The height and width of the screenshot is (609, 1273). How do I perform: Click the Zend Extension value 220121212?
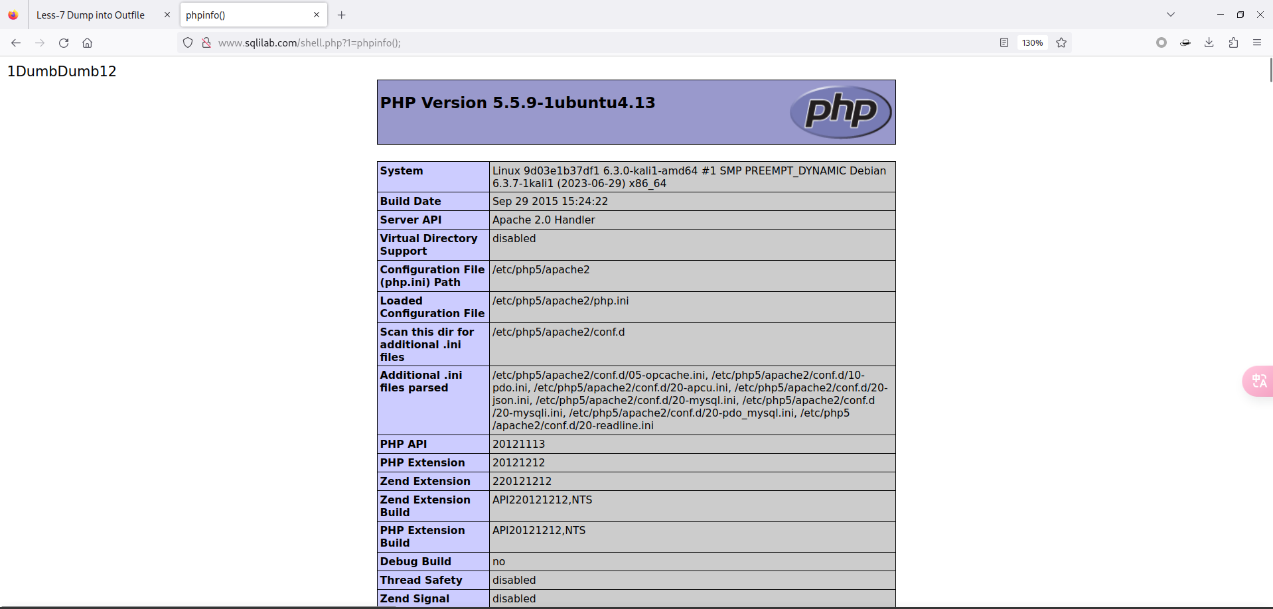[x=522, y=481]
